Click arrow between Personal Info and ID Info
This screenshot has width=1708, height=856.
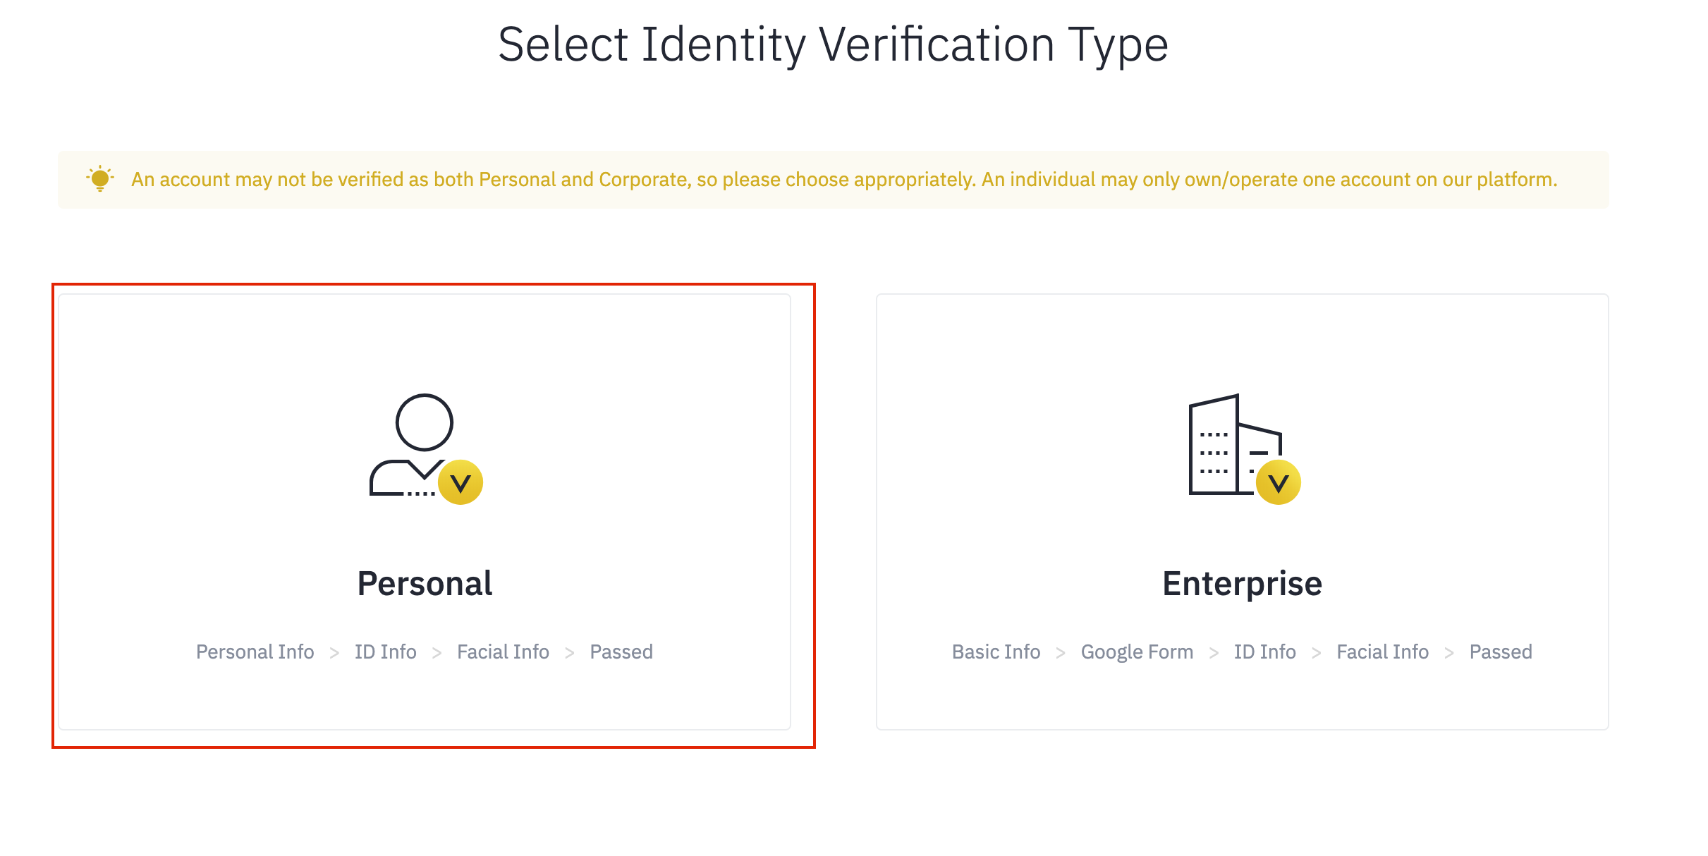334,653
